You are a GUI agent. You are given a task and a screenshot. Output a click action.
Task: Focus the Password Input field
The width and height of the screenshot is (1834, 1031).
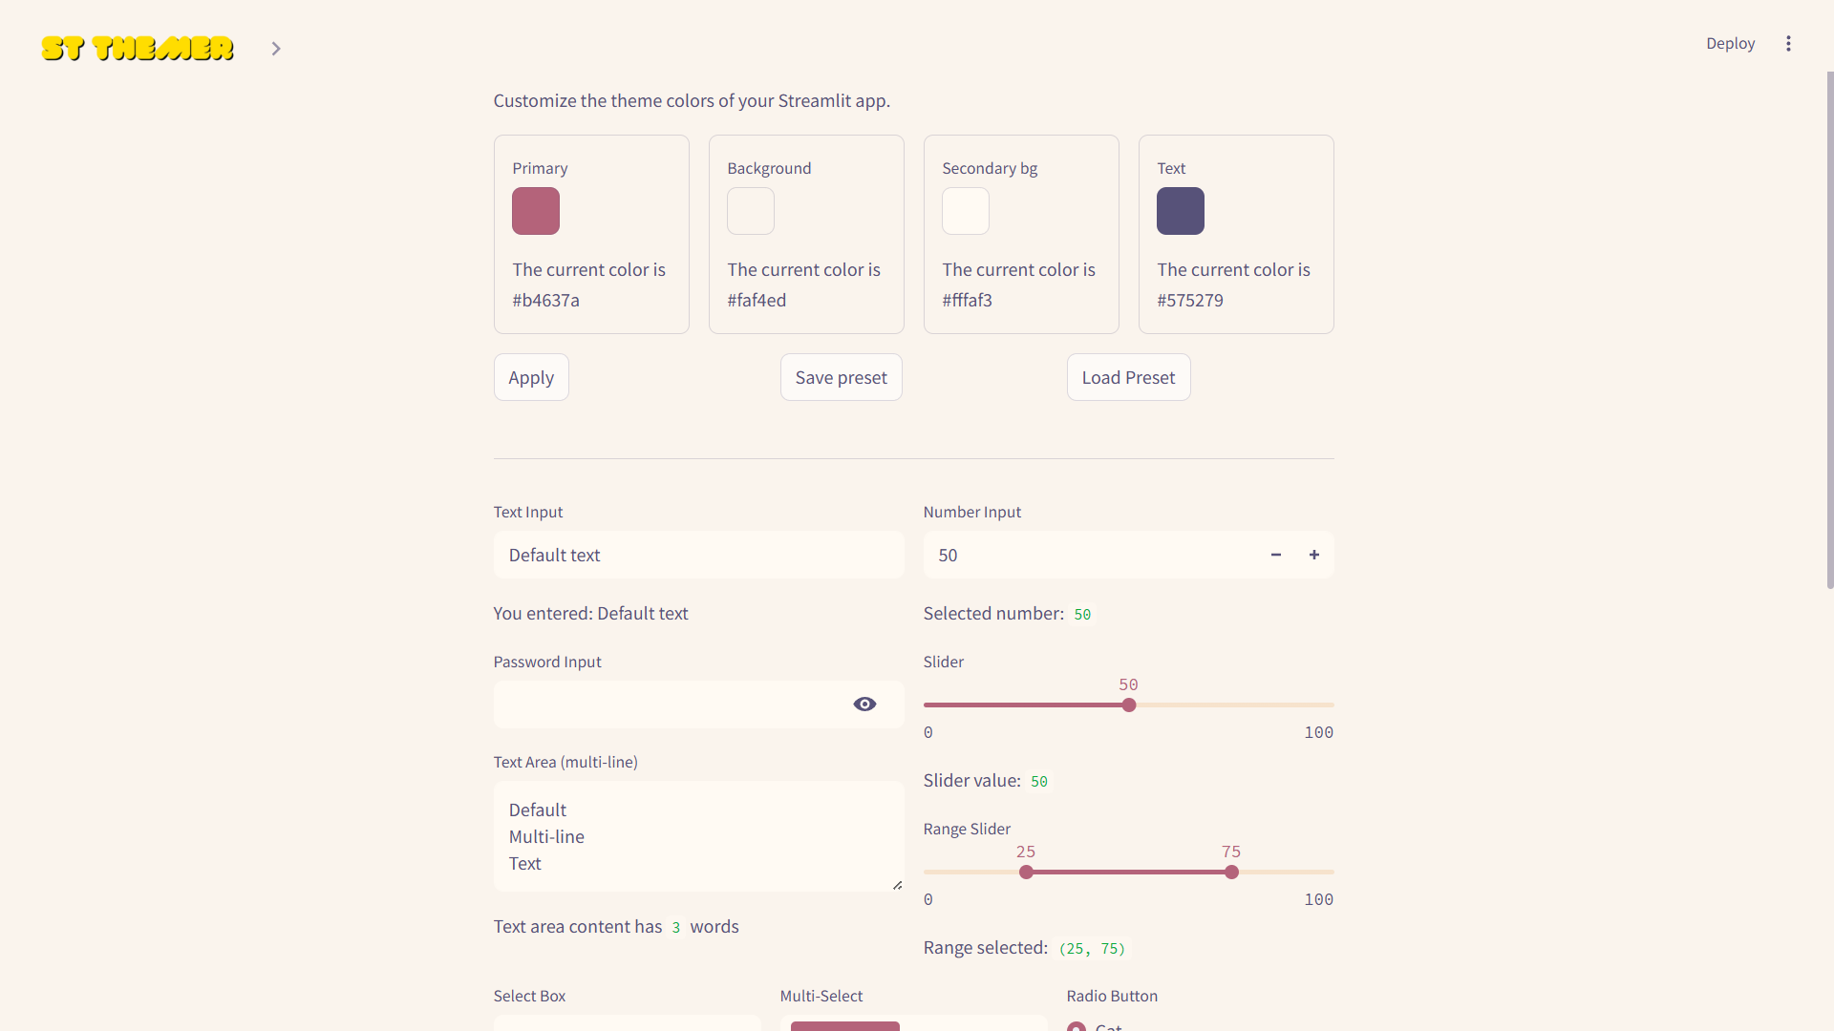[669, 705]
